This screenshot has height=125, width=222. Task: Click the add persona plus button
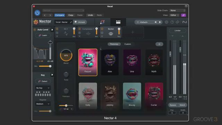159,44
